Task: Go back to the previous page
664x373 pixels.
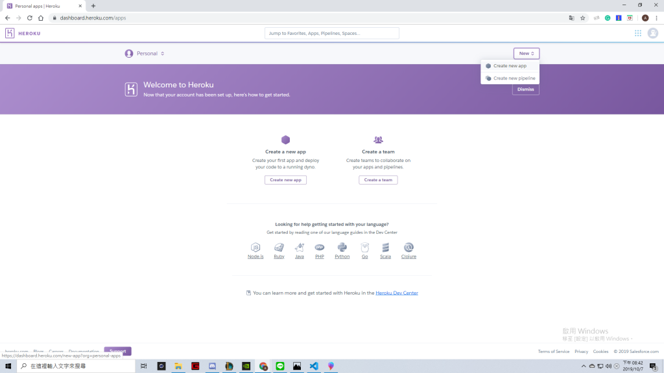Action: click(8, 17)
